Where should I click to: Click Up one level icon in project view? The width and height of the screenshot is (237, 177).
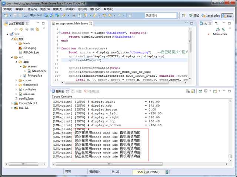tap(27, 29)
